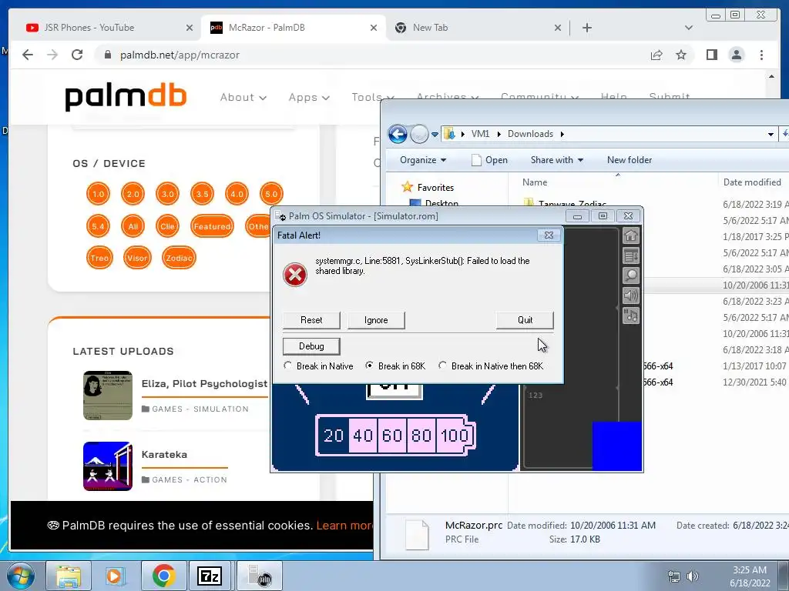Open Windows Media Player from taskbar

115,576
